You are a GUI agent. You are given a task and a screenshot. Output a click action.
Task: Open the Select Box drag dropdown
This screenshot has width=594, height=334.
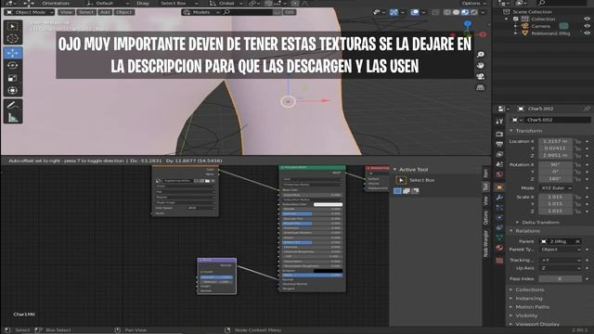(x=179, y=4)
